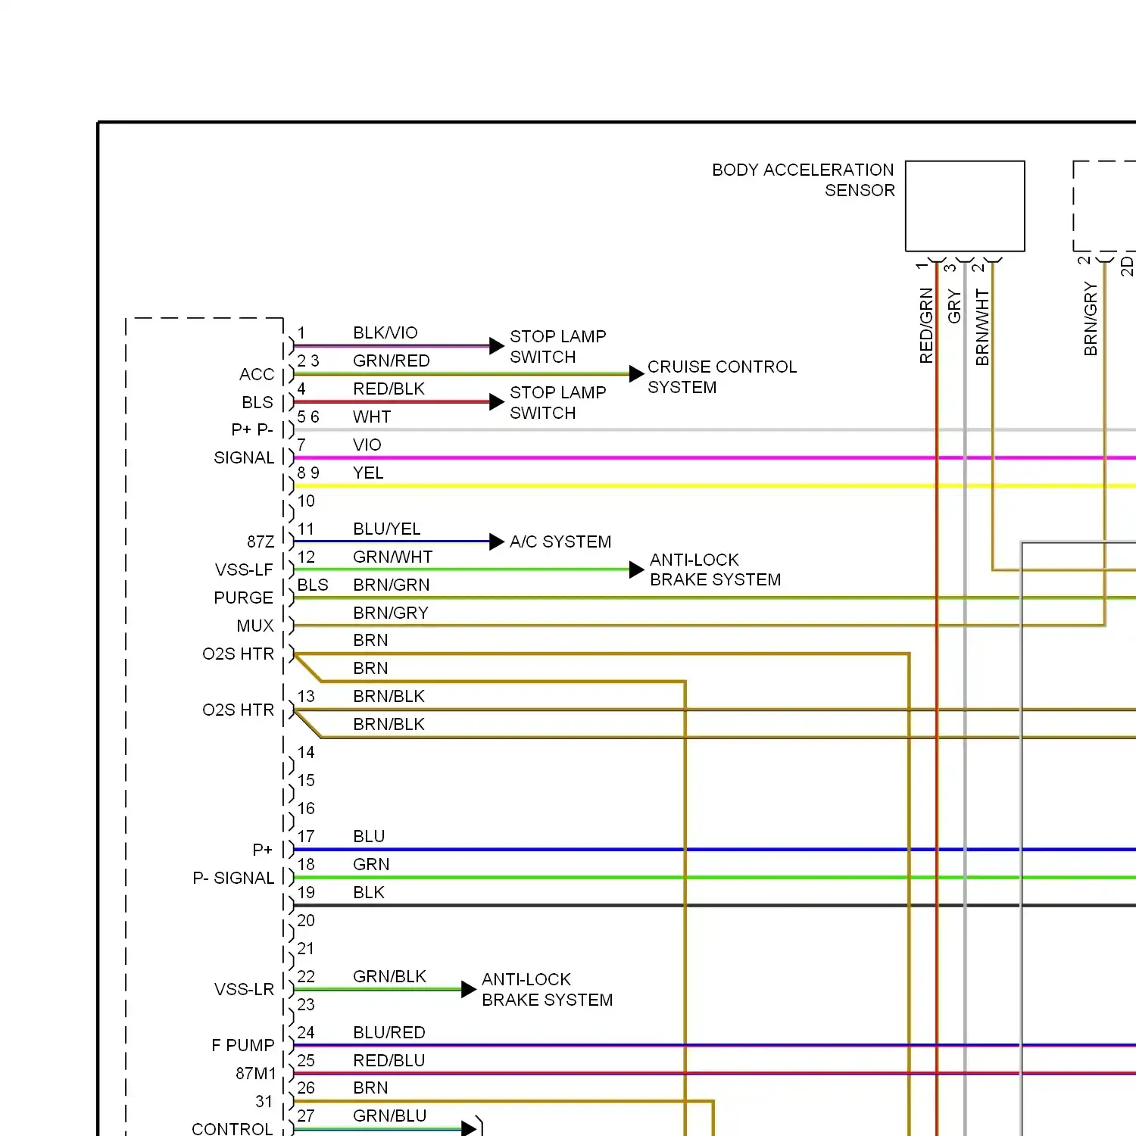
Task: Select connector pin number 14
Action: point(306,752)
